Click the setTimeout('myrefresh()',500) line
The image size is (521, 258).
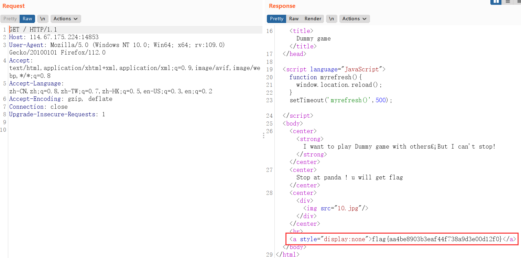[341, 100]
